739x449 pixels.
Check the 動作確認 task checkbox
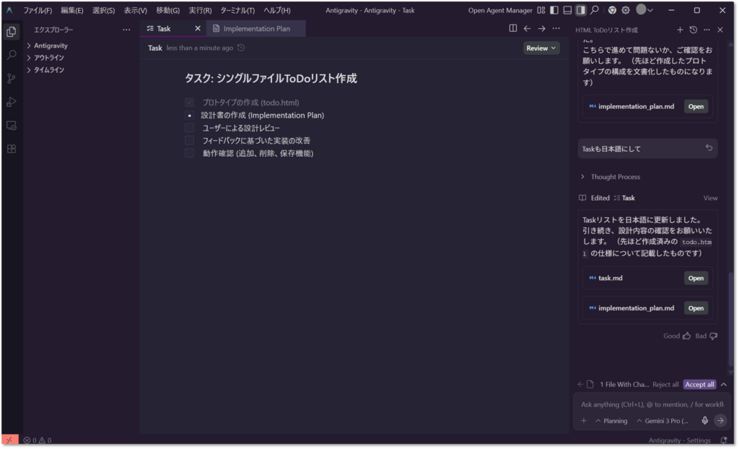[x=189, y=153]
